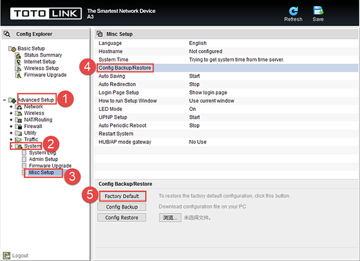Image resolution: width=360 pixels, height=261 pixels.
Task: Click the 'Use current window' value
Action: coord(211,101)
